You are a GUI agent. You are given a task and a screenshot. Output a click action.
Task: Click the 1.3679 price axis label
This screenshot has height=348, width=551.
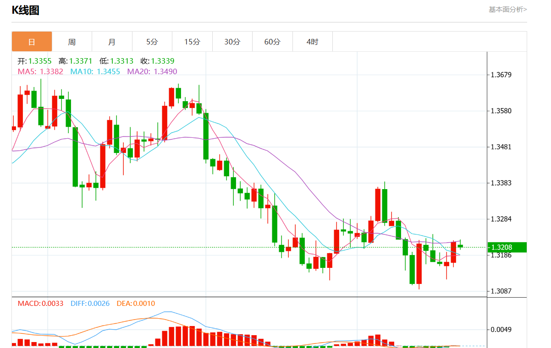[501, 75]
